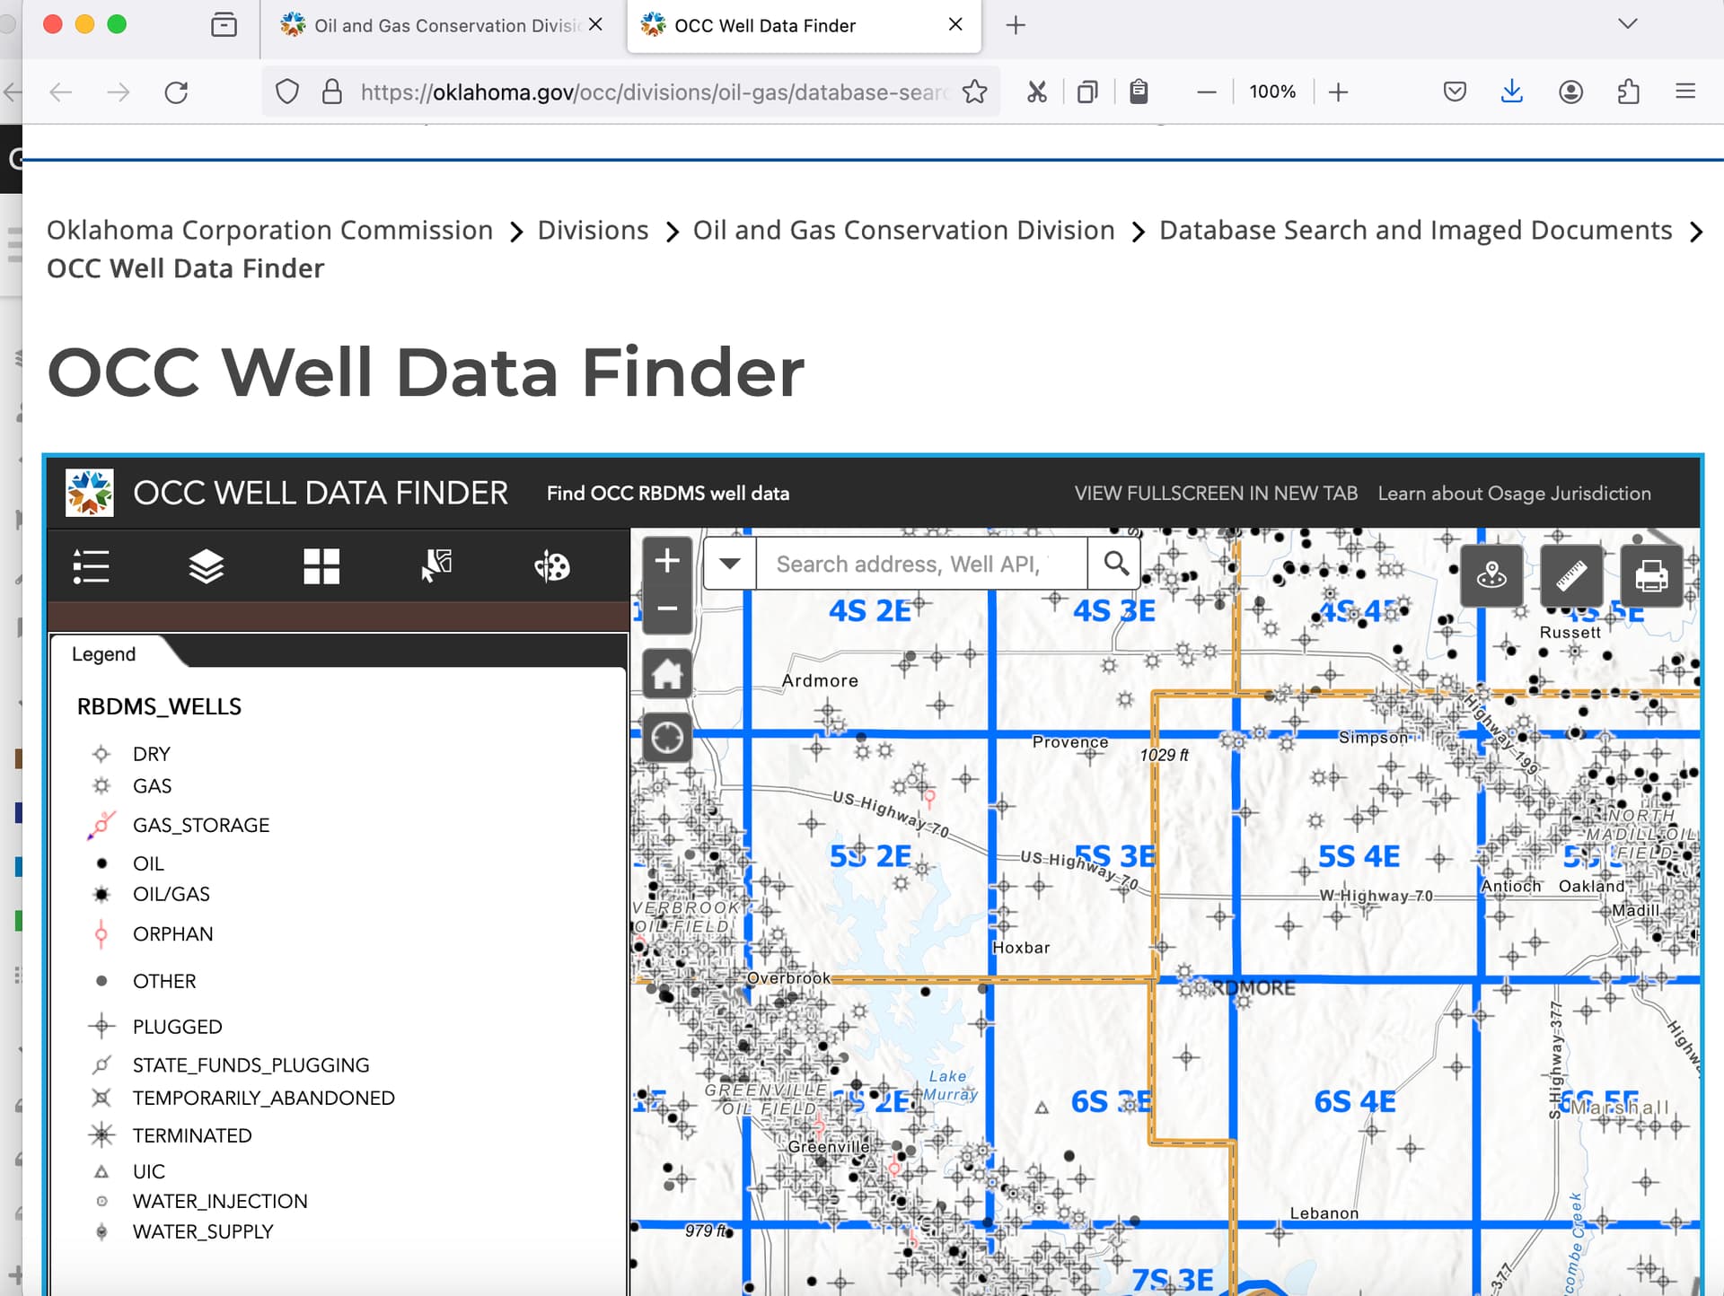The width and height of the screenshot is (1724, 1296).
Task: View site security lock information
Action: [332, 92]
